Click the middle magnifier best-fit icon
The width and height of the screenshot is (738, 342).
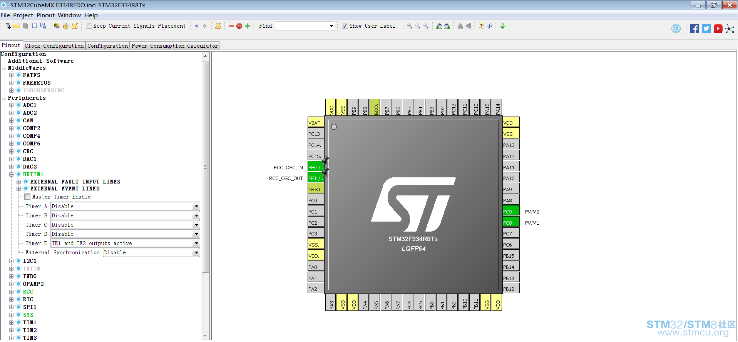click(418, 26)
